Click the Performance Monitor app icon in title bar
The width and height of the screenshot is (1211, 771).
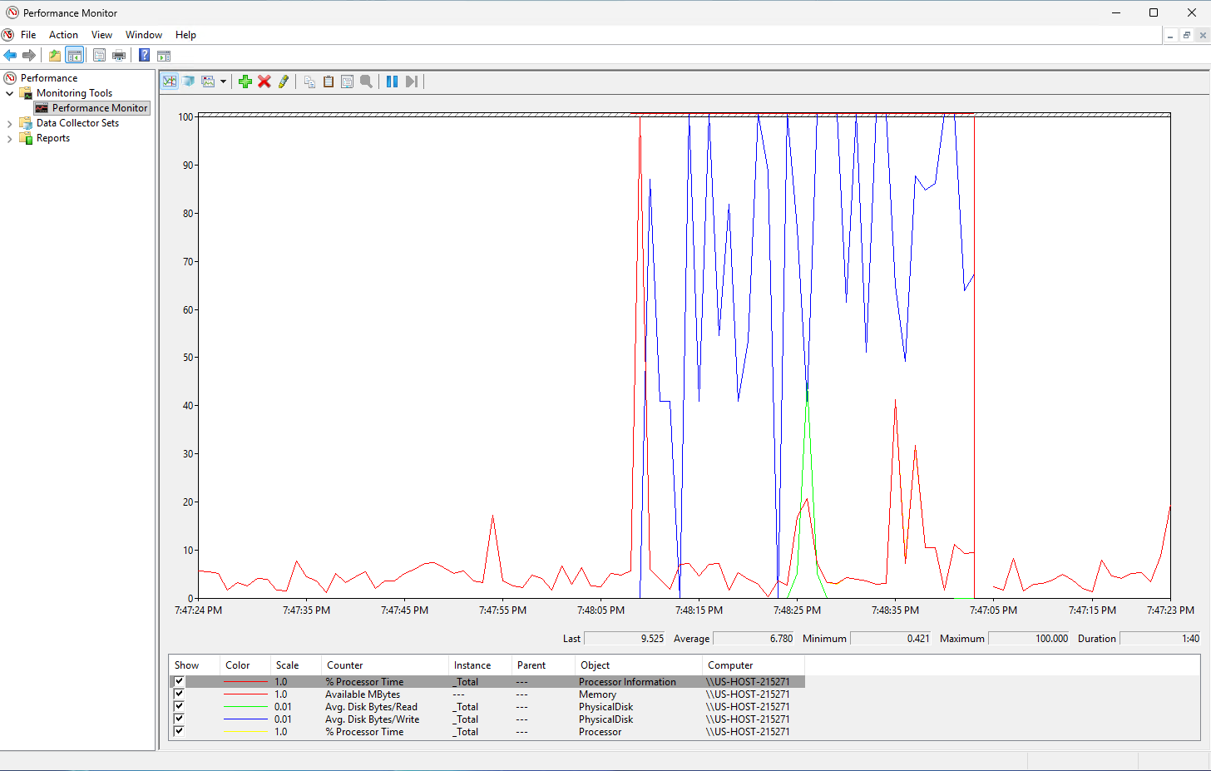(12, 12)
